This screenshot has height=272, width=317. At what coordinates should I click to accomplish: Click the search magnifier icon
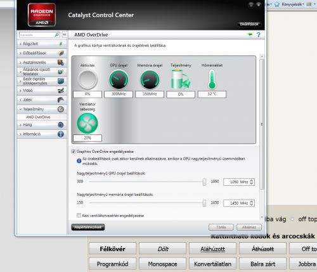(56, 35)
